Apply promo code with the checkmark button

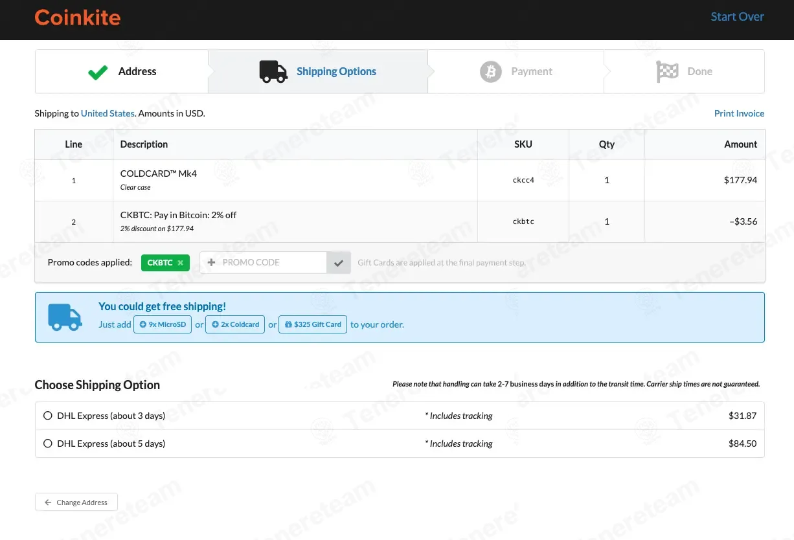coord(338,263)
